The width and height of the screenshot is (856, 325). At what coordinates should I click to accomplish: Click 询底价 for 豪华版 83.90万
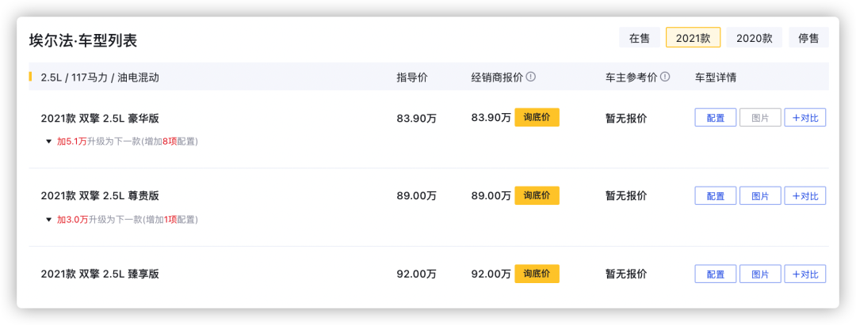(537, 117)
